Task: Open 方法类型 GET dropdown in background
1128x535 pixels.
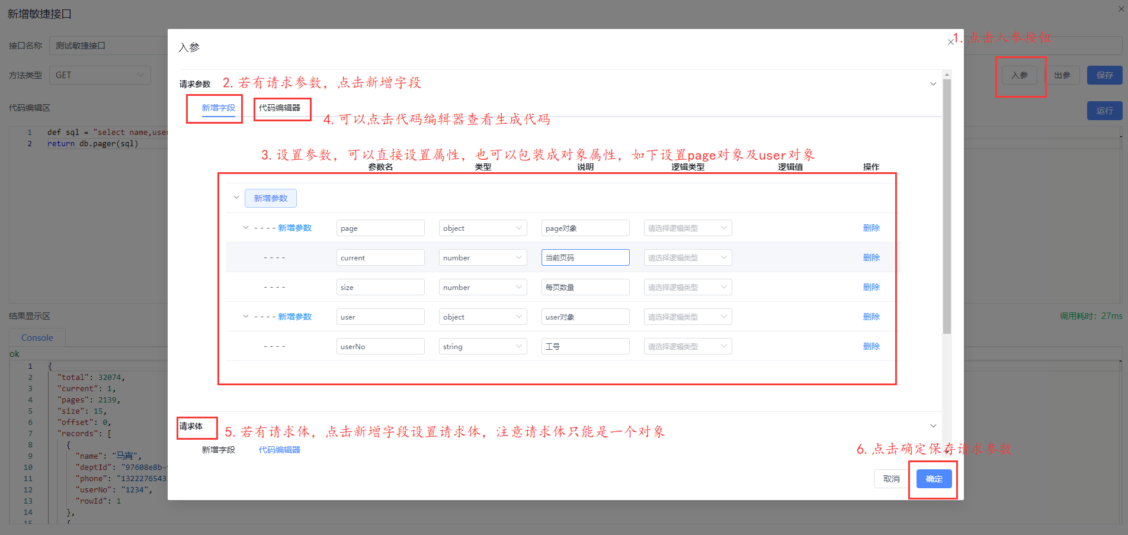Action: pos(100,75)
